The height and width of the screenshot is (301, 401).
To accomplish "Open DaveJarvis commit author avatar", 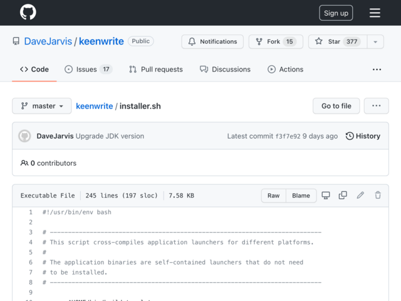I will coord(24,136).
